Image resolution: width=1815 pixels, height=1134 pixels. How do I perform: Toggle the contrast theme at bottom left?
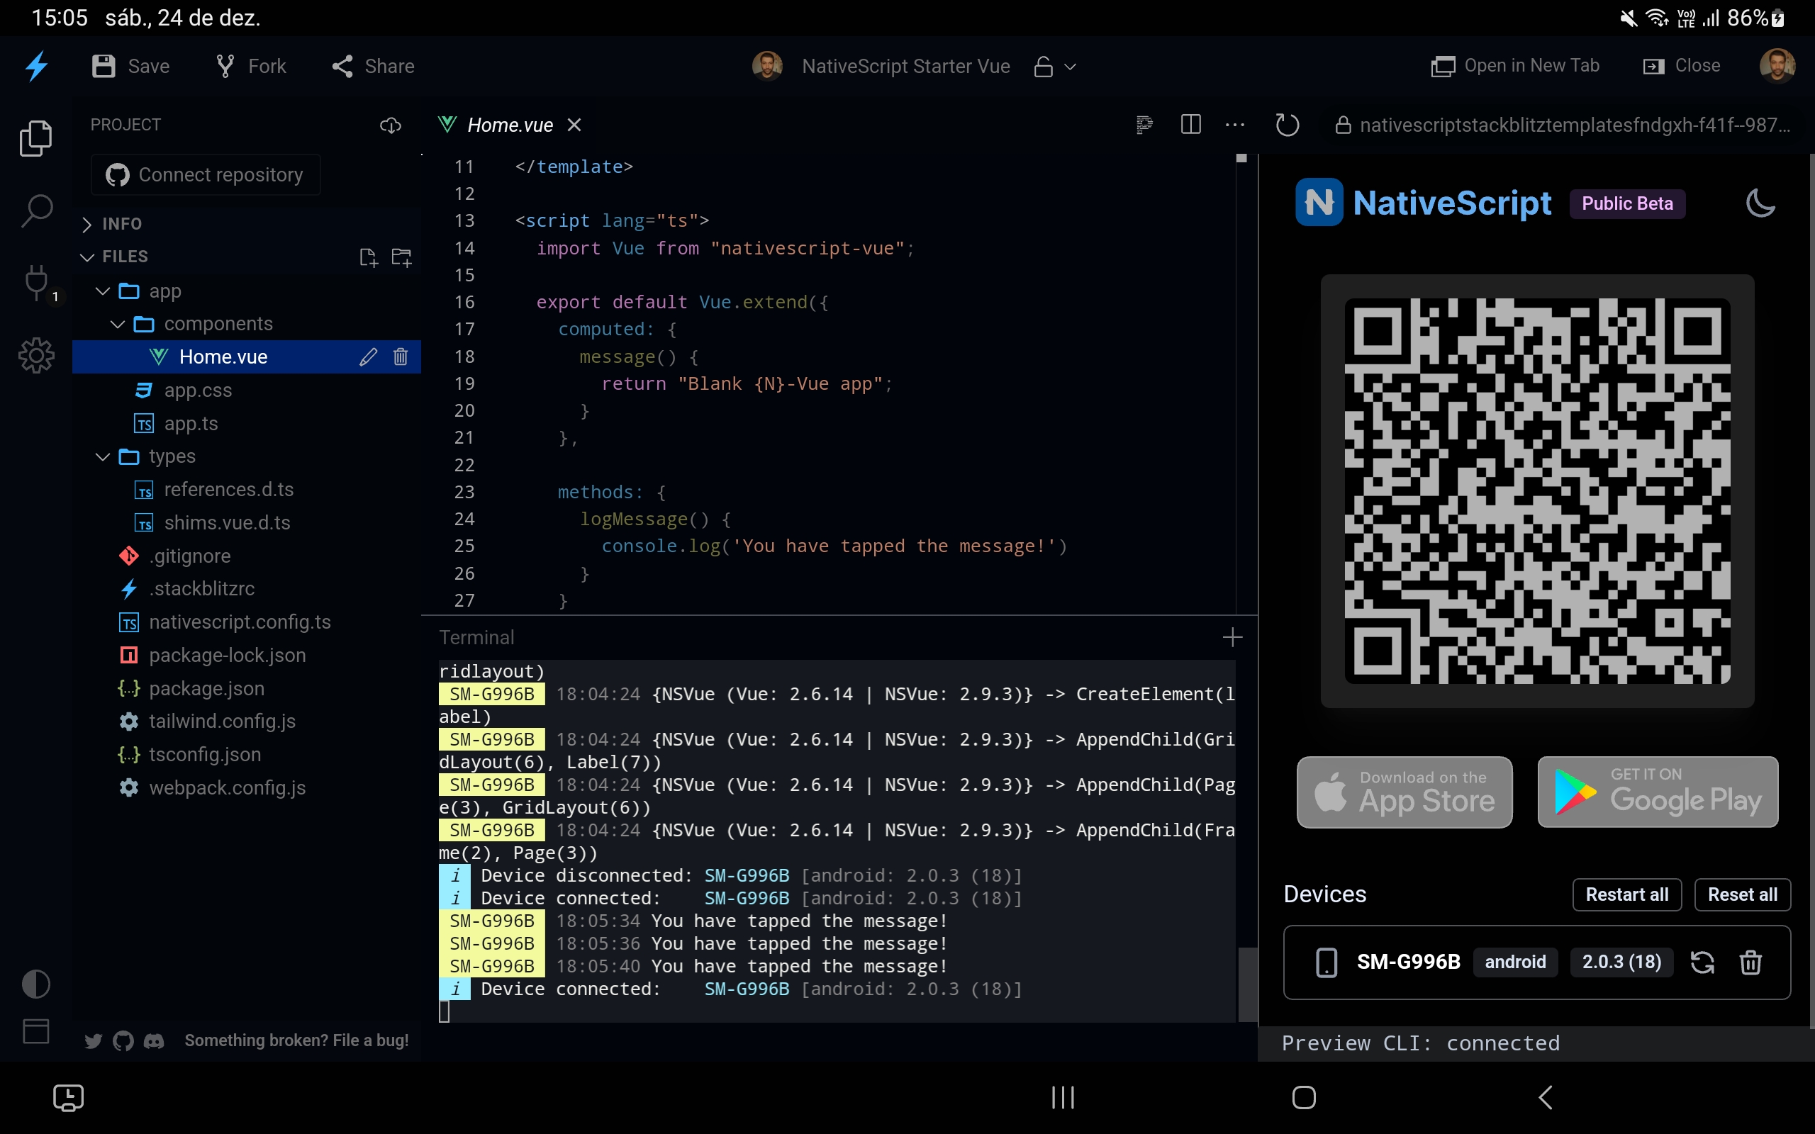(36, 984)
